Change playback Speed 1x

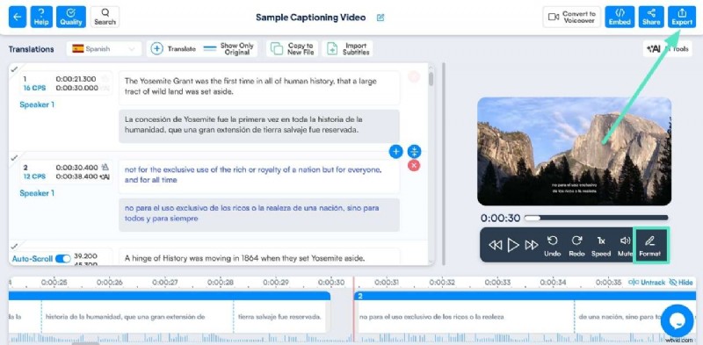pyautogui.click(x=601, y=246)
